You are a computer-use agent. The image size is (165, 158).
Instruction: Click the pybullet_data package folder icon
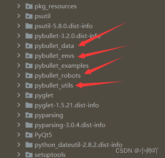[x=29, y=46]
